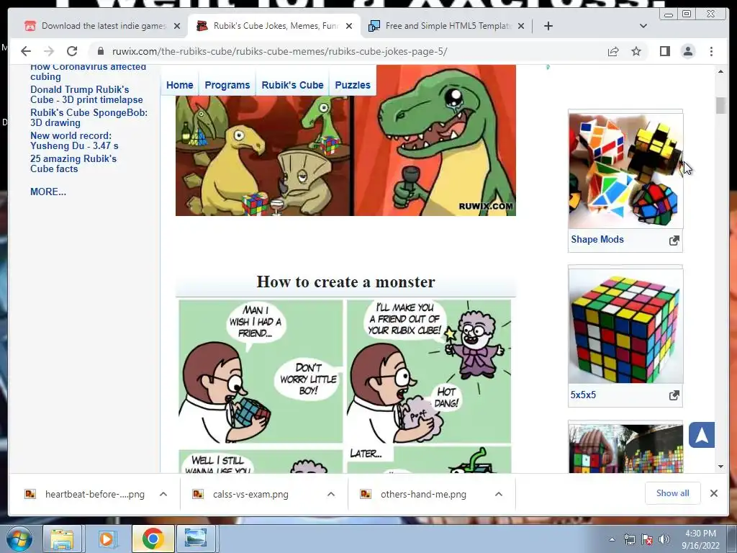737x553 pixels.
Task: Click the address bar URL
Action: click(280, 51)
